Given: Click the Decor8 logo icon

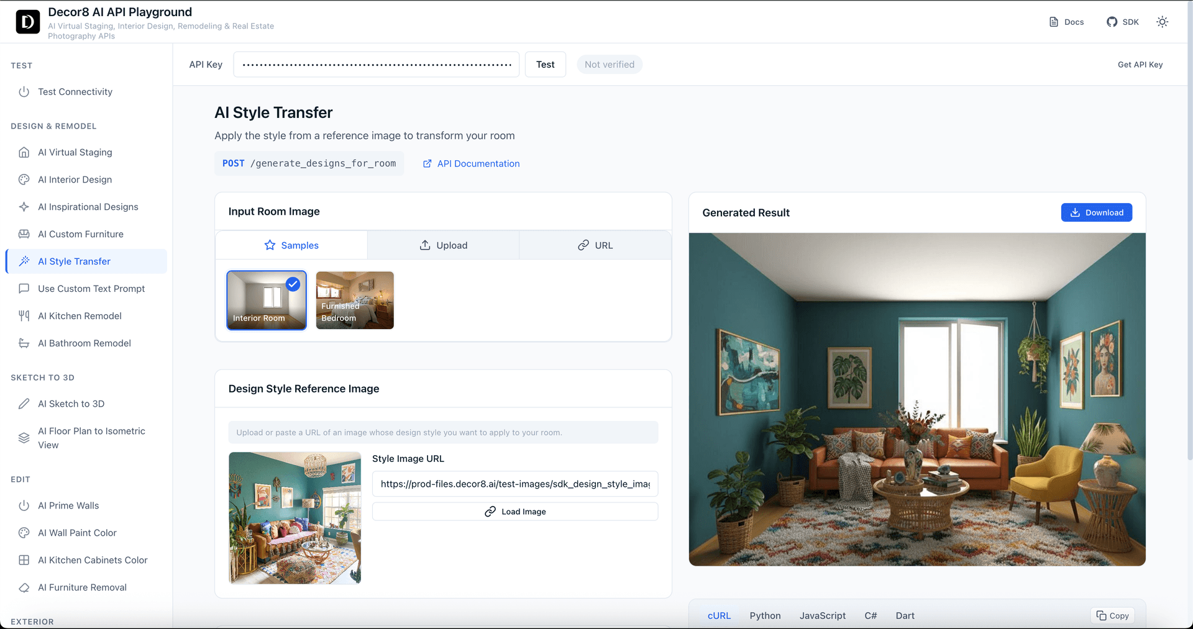Looking at the screenshot, I should pos(27,22).
